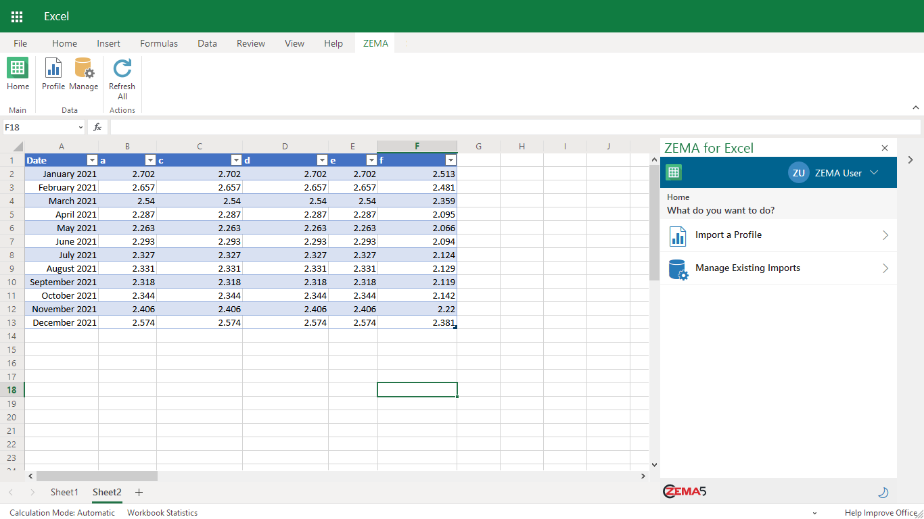Expand the Name Box dropdown arrow

(x=80, y=127)
